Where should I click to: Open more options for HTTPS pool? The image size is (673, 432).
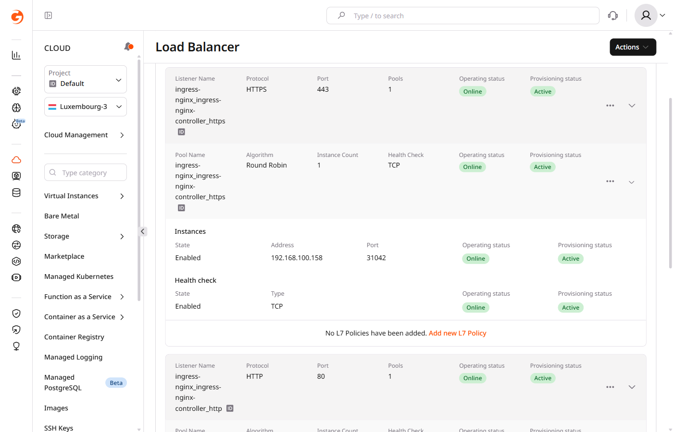(x=610, y=181)
